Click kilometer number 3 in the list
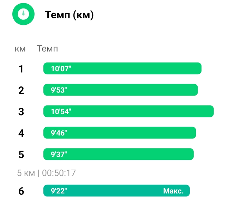 [x=21, y=112]
